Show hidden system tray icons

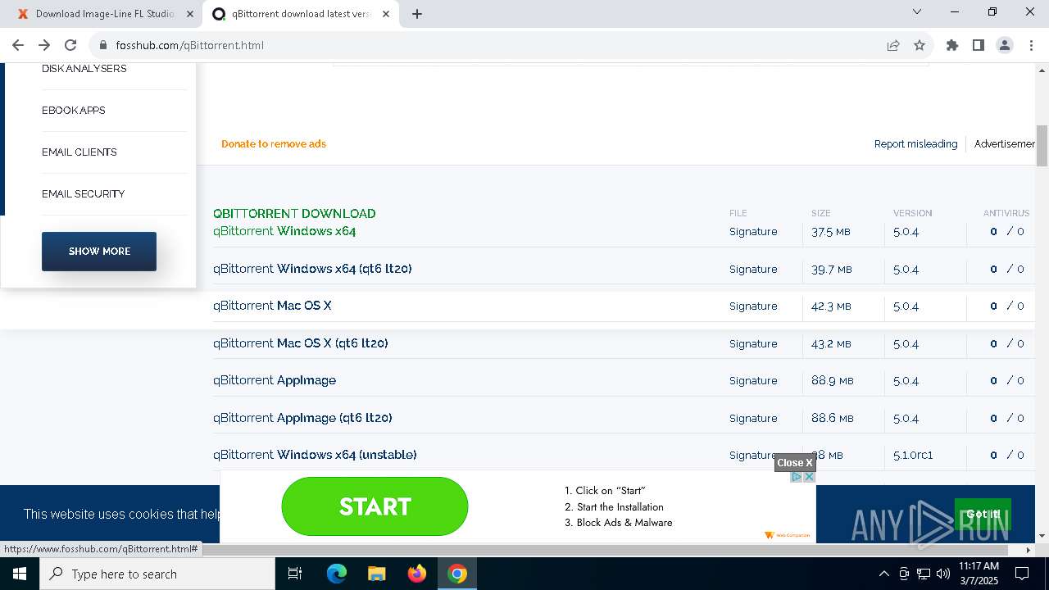click(x=883, y=574)
